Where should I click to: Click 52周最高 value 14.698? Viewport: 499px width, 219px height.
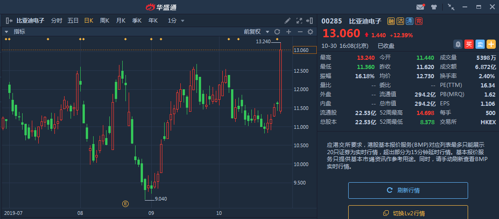click(426, 113)
